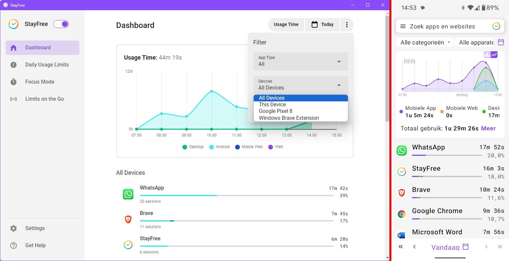
Task: Open Dashboard via its home icon
Action: (x=14, y=48)
